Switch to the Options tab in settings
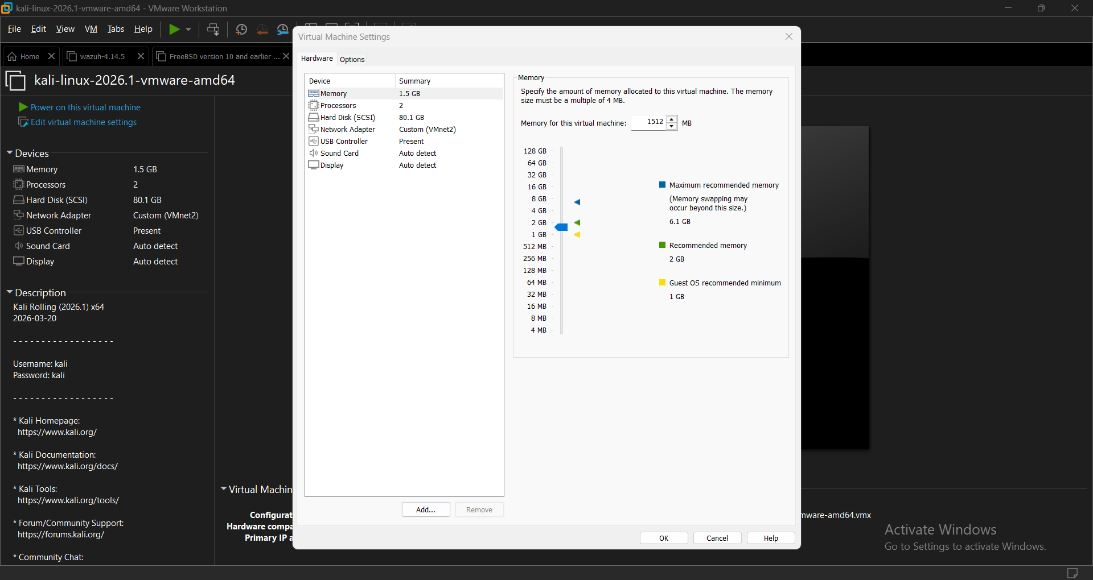The height and width of the screenshot is (580, 1093). coord(352,59)
